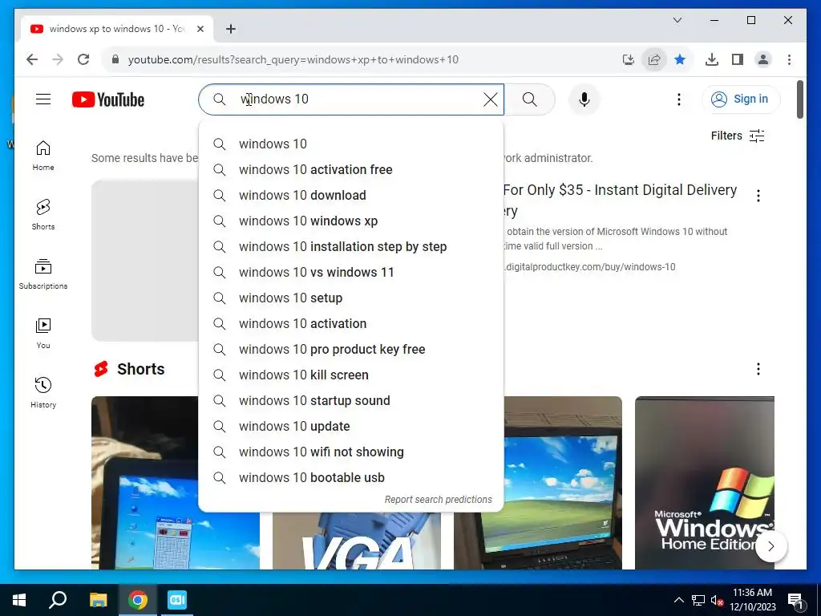This screenshot has height=616, width=821.
Task: Choose suggestion "windows 10 pro product key free"
Action: [x=351, y=350]
